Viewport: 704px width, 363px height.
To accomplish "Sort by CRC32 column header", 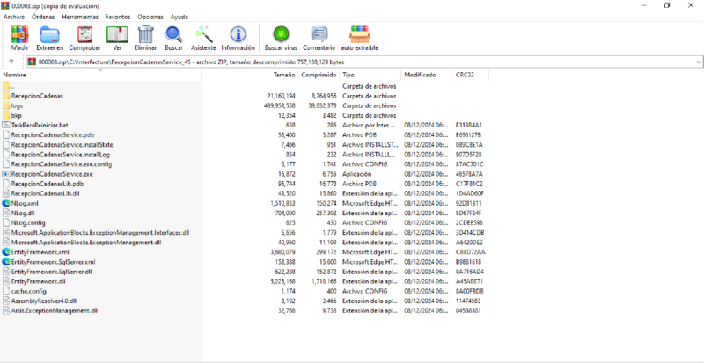I will tap(471, 75).
